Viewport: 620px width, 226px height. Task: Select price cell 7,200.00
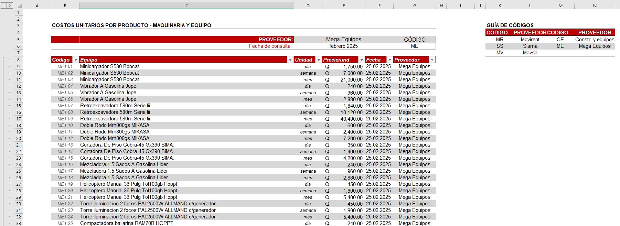(344, 138)
